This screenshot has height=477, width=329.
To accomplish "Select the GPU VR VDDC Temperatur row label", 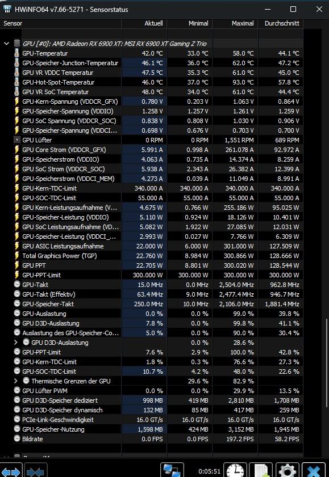I will 57,73.
